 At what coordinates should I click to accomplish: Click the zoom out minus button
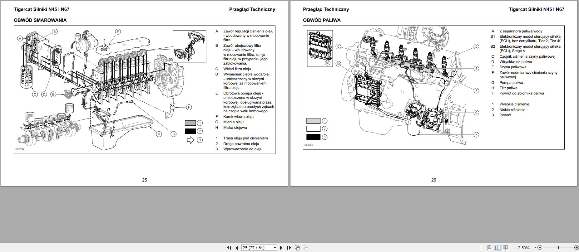(540, 248)
